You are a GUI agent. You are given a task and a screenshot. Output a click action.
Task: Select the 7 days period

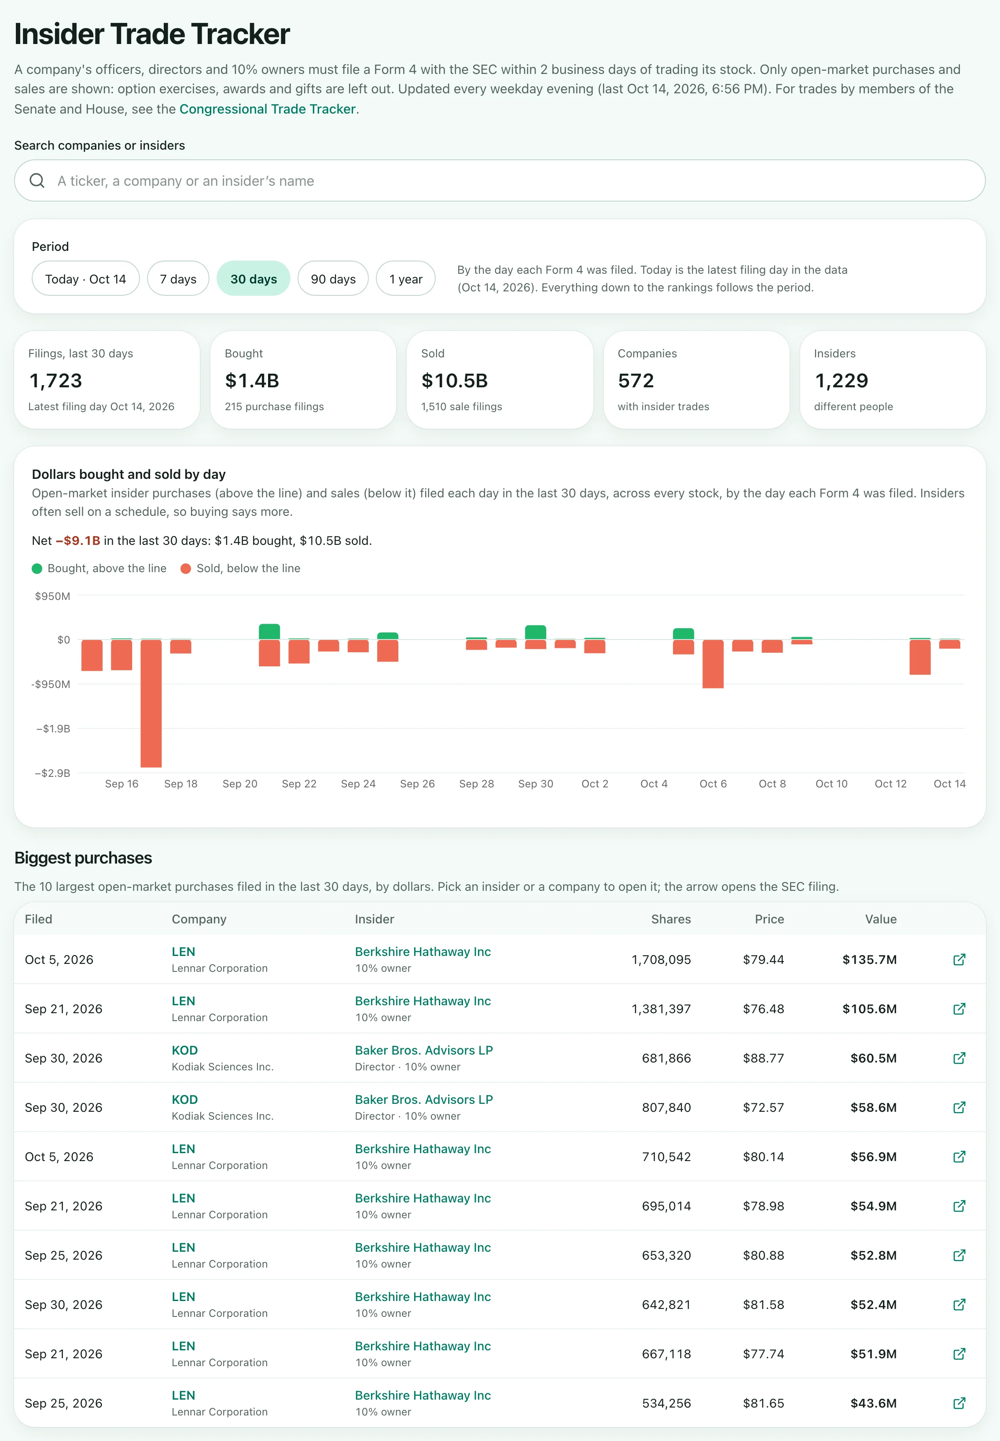178,279
